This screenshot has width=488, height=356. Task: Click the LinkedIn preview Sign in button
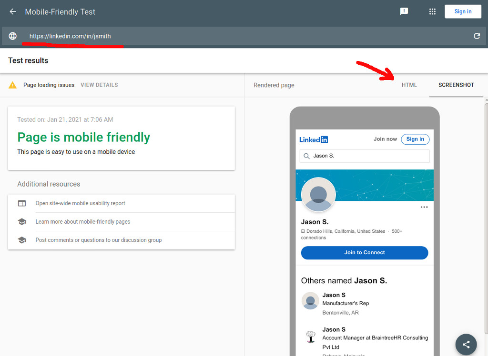(415, 139)
